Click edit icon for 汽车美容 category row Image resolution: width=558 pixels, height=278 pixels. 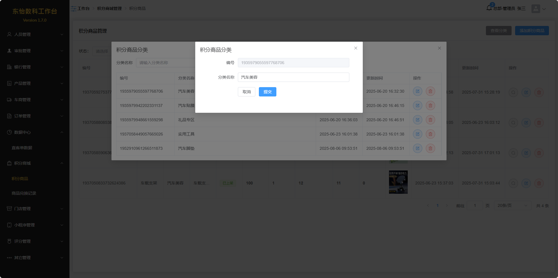(x=417, y=91)
